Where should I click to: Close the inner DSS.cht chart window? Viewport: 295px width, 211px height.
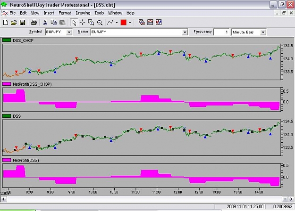tap(291, 13)
